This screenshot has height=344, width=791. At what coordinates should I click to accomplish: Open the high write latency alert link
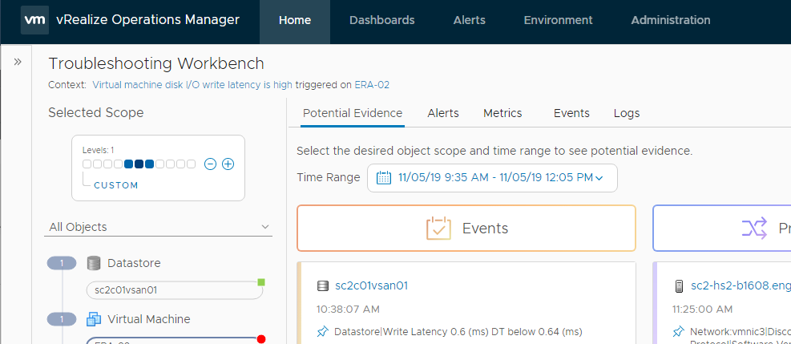tap(192, 84)
